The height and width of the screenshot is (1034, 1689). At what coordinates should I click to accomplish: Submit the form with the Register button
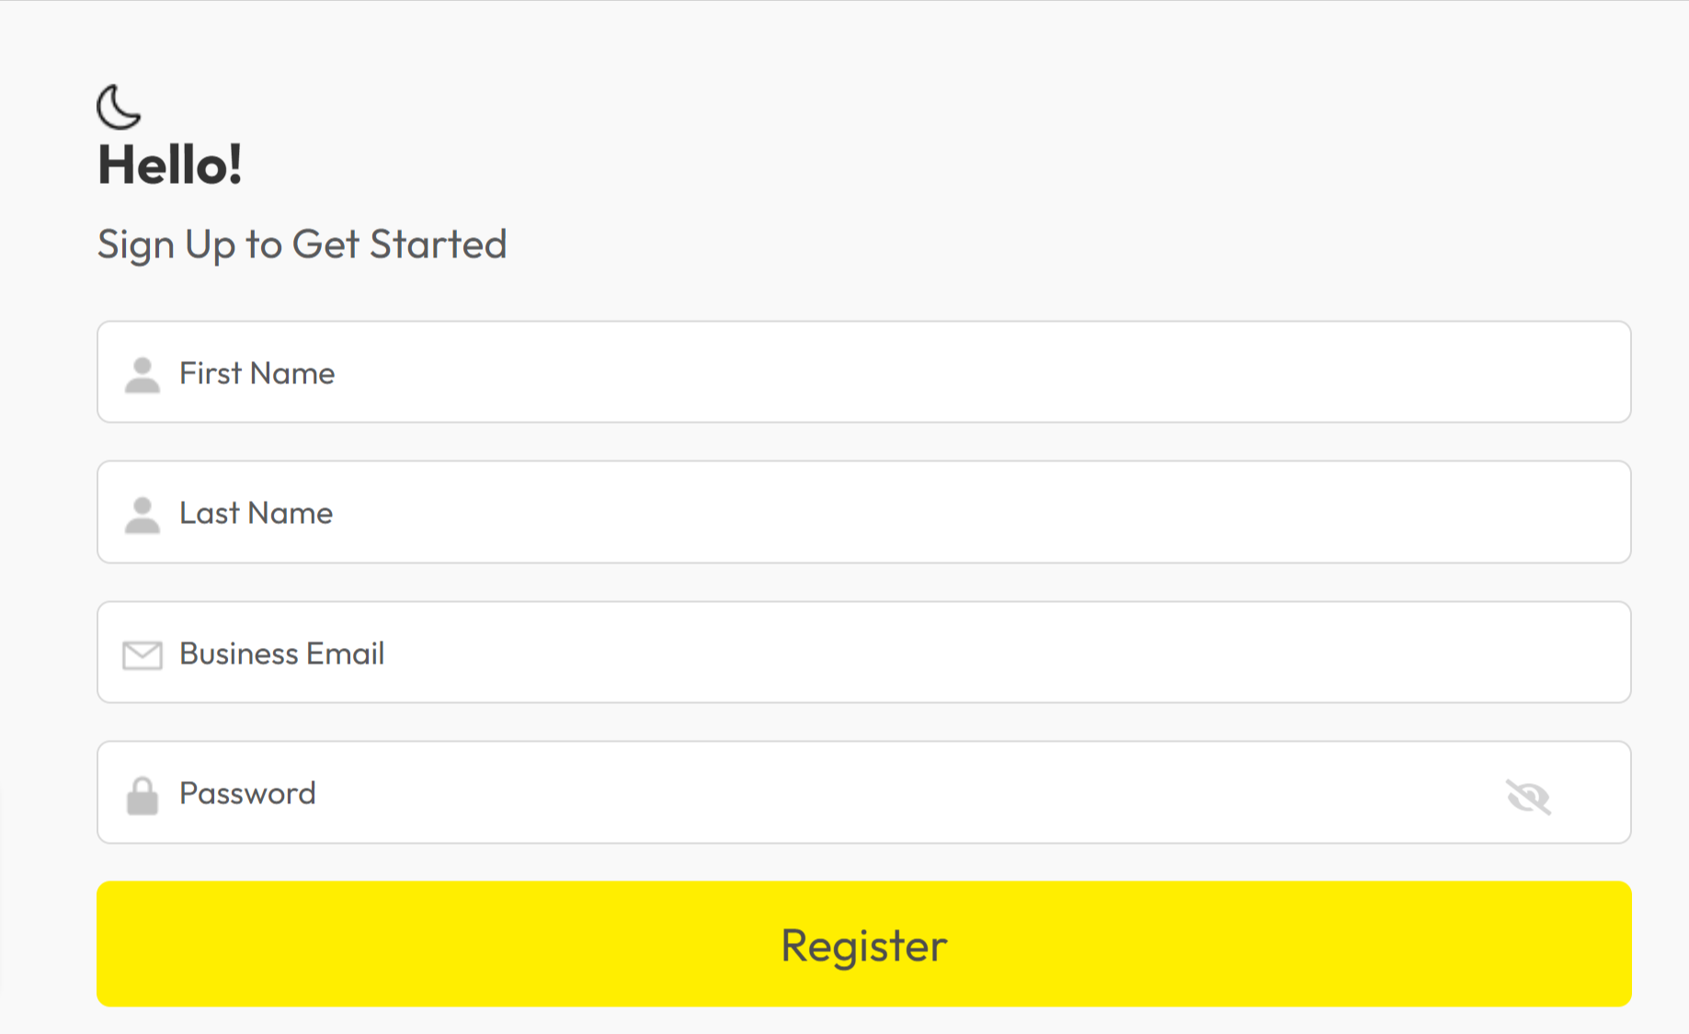(x=864, y=944)
